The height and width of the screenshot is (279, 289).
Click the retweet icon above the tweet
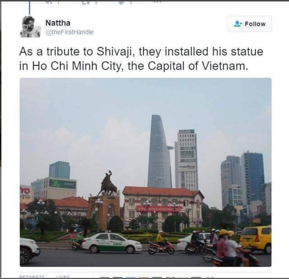point(86,2)
